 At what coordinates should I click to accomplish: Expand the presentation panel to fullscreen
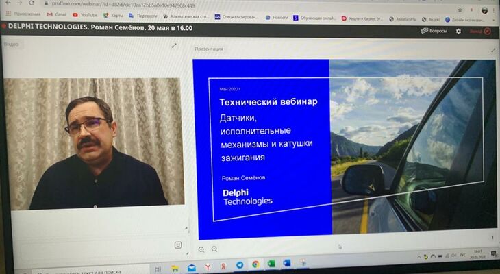(x=493, y=50)
